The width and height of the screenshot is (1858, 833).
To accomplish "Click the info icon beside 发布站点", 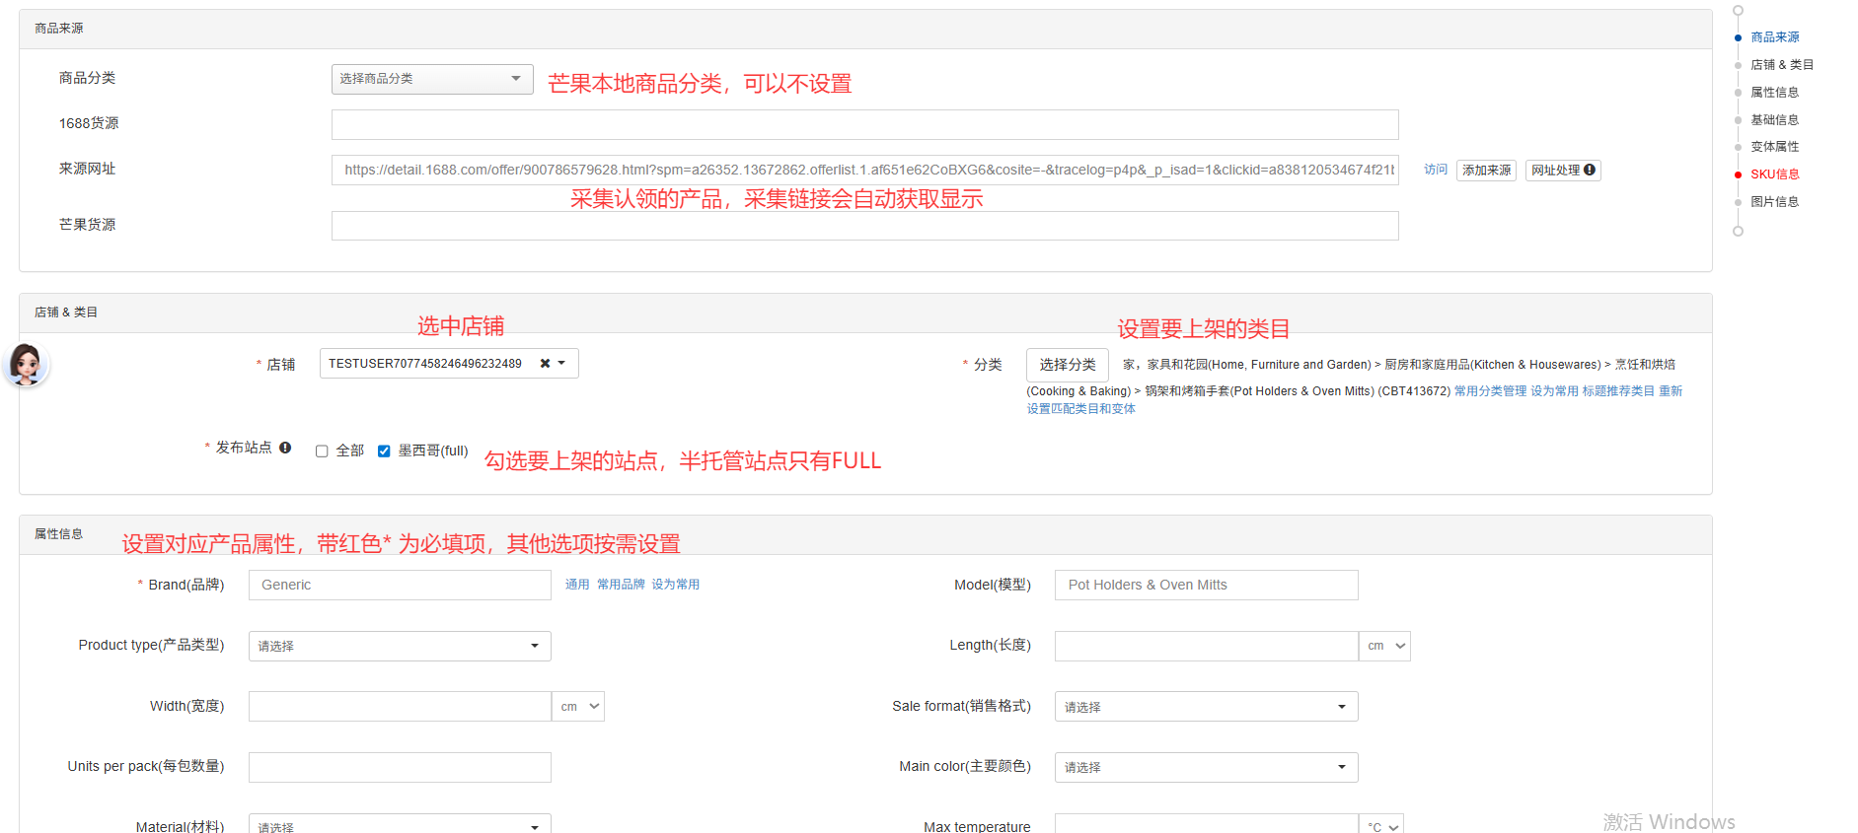I will click(x=285, y=448).
